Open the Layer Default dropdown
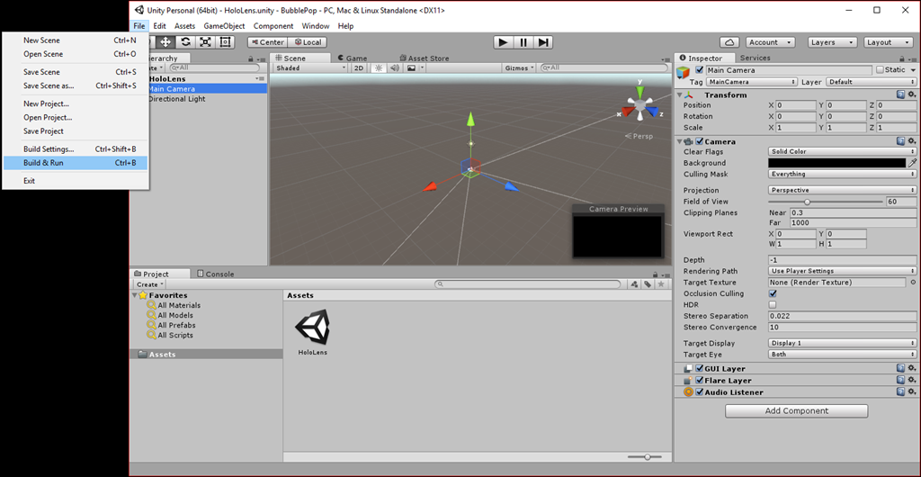The image size is (921, 477). [x=872, y=82]
